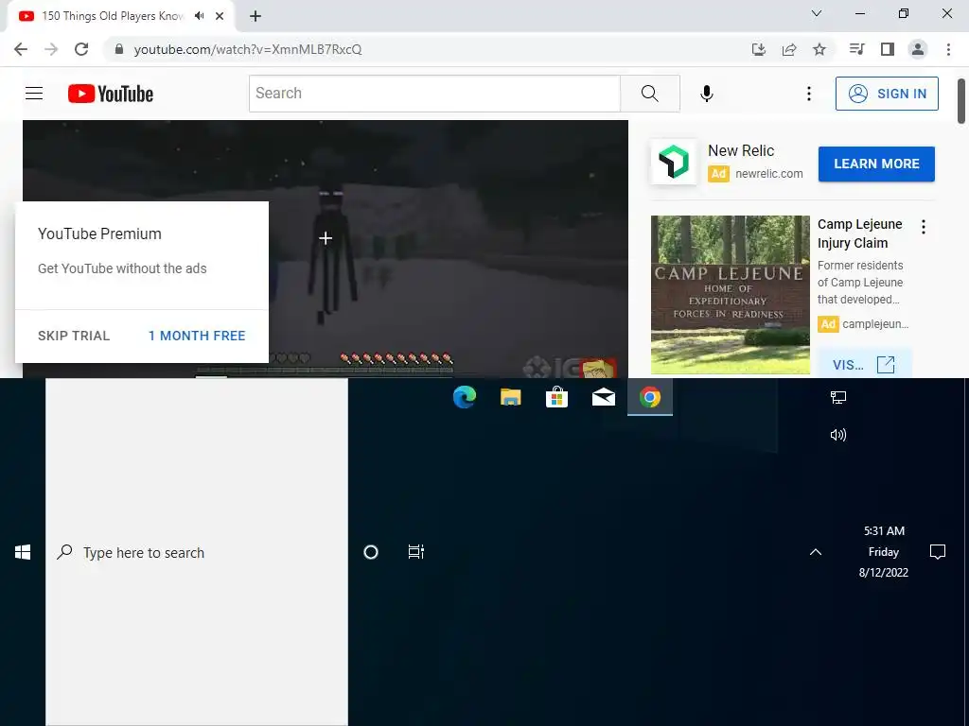Click the SIGN IN button
This screenshot has height=726, width=969.
[x=887, y=94]
